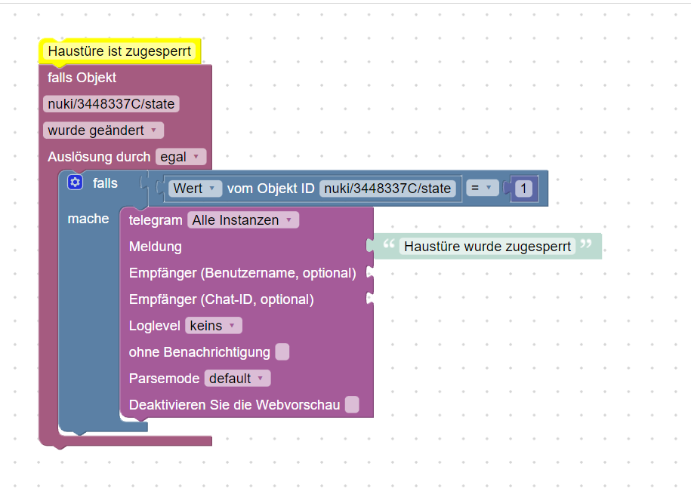Click the Empfänger Chat-ID input socket
Viewport: 691px width, 494px height.
pos(370,299)
